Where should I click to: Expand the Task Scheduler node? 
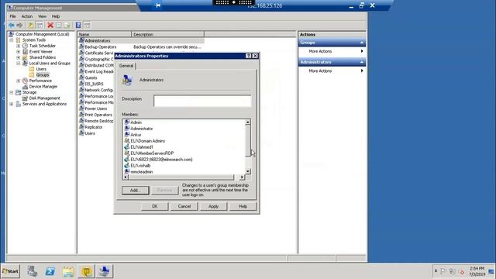[x=19, y=46]
